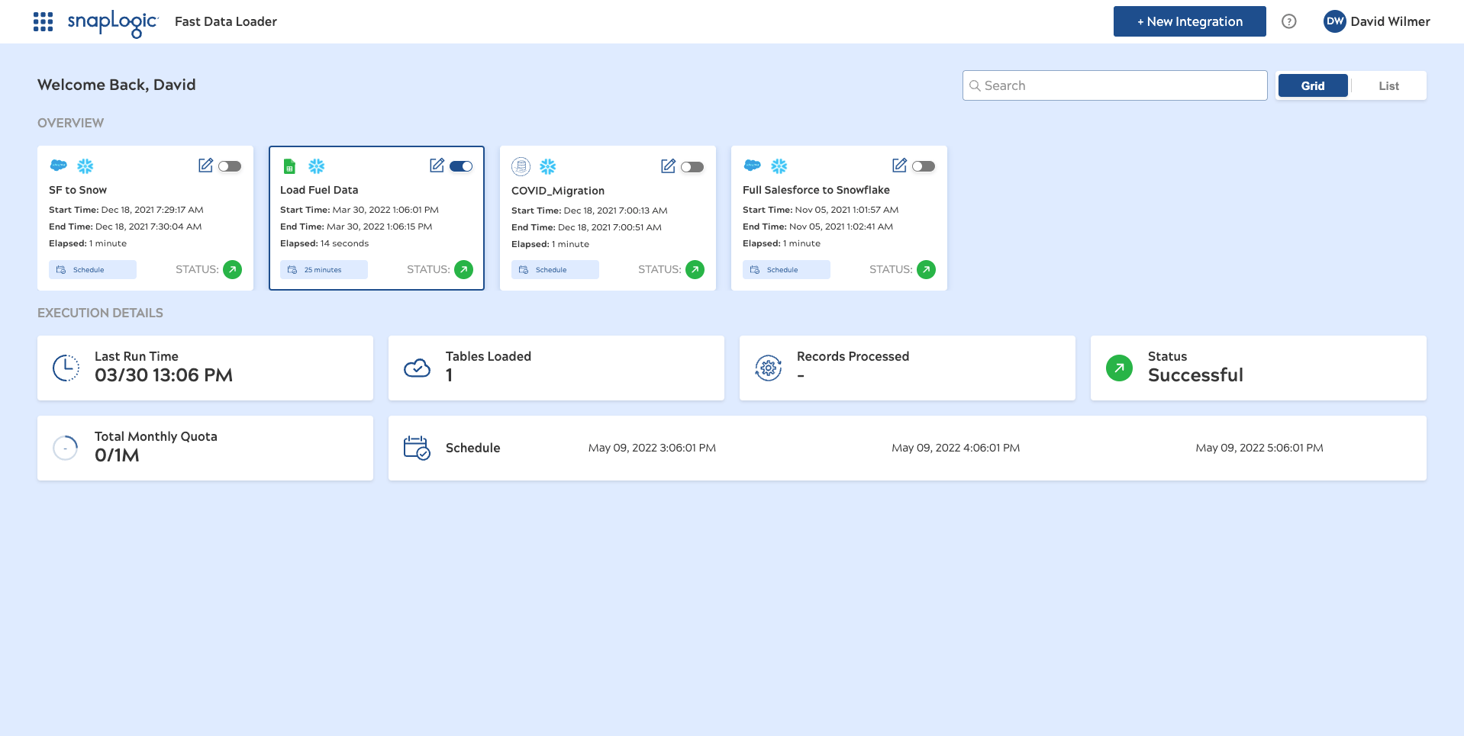Click the green Status Successful icon
Viewport: 1464px width, 736px height.
[x=1120, y=368]
